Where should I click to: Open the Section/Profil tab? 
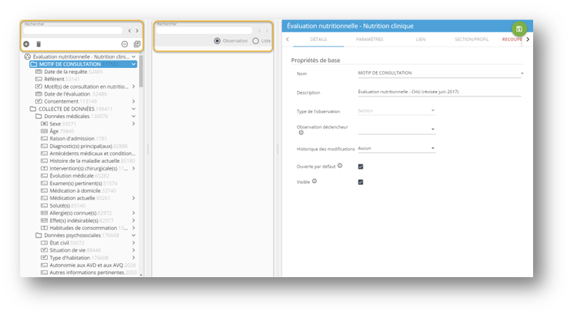pos(471,39)
